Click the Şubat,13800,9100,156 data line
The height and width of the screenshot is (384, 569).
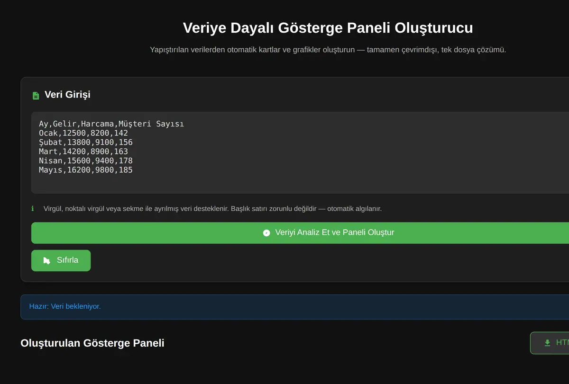tap(86, 143)
